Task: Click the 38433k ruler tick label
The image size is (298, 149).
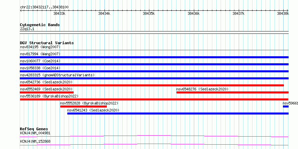Action: click(x=60, y=13)
